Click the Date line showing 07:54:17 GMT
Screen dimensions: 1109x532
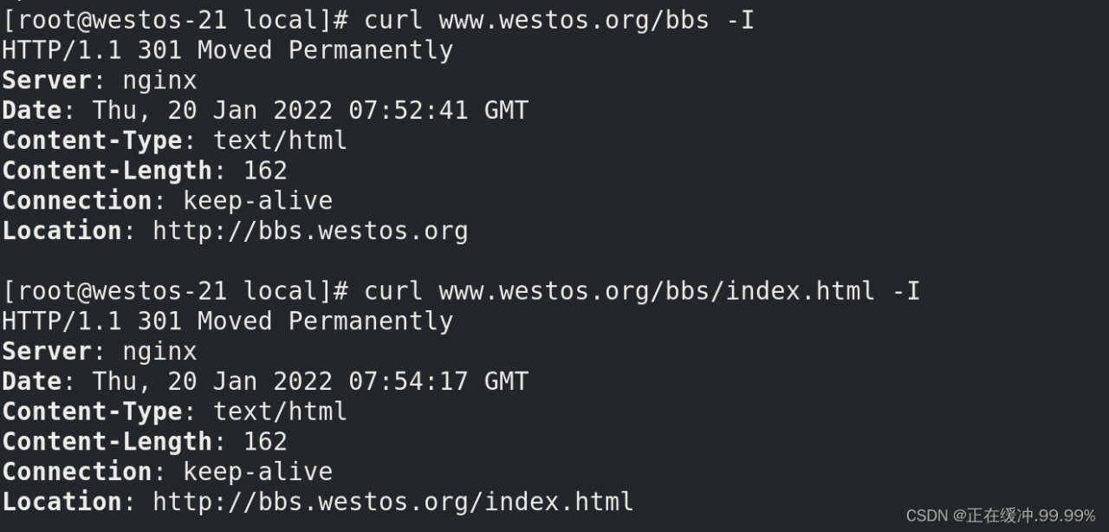pos(264,381)
